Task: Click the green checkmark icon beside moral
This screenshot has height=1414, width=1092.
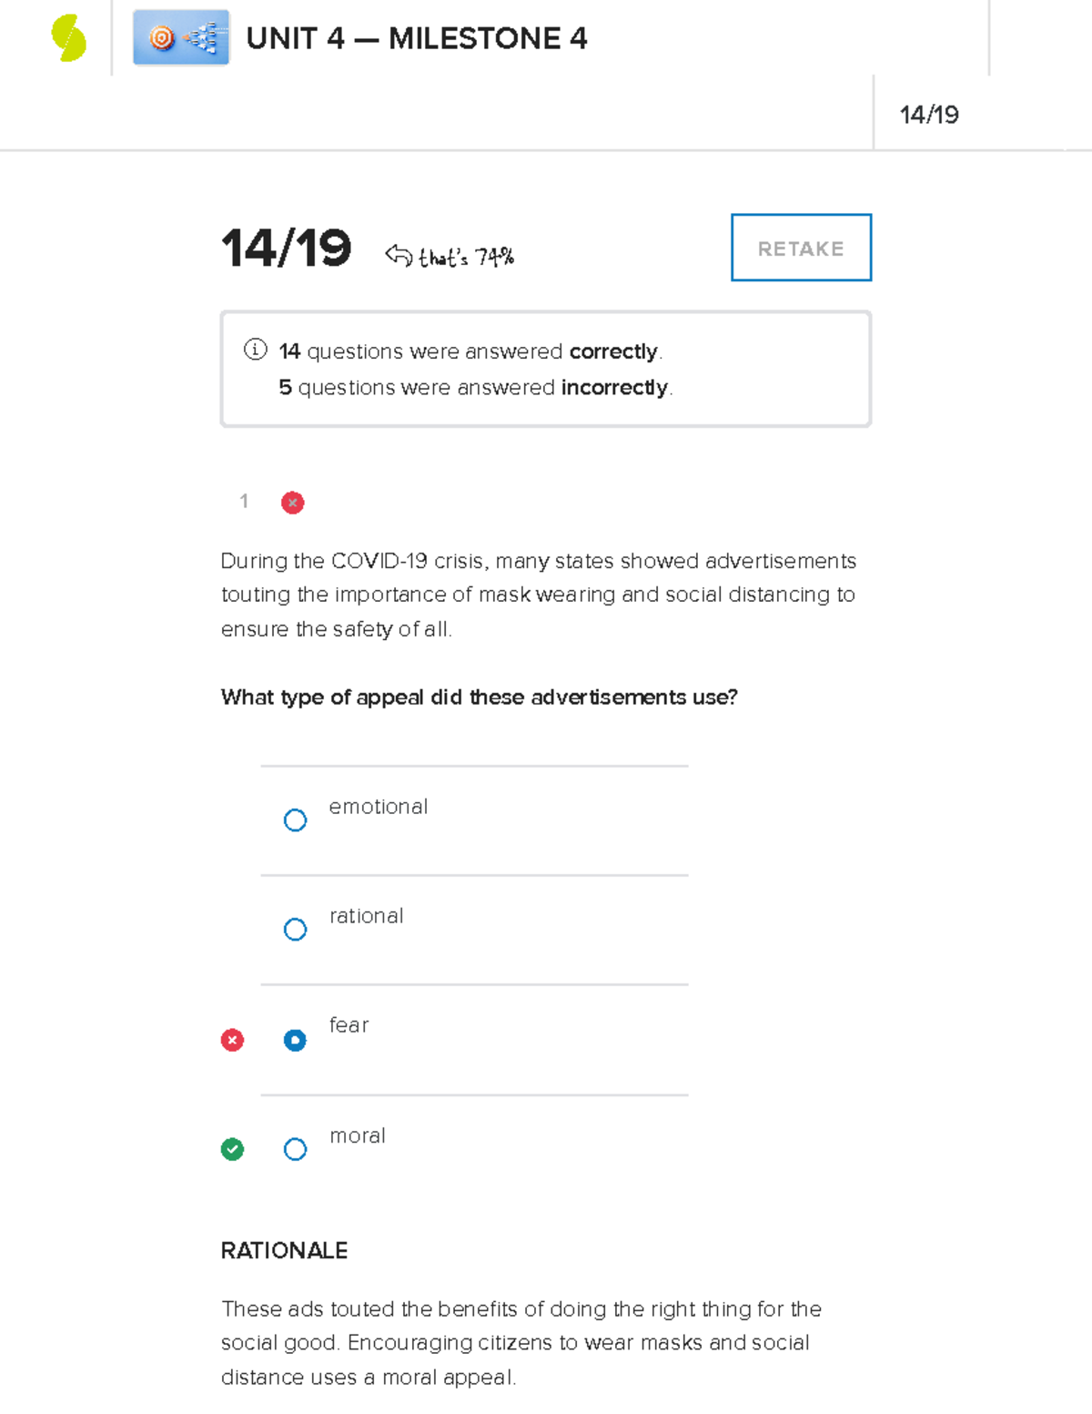Action: click(x=232, y=1149)
